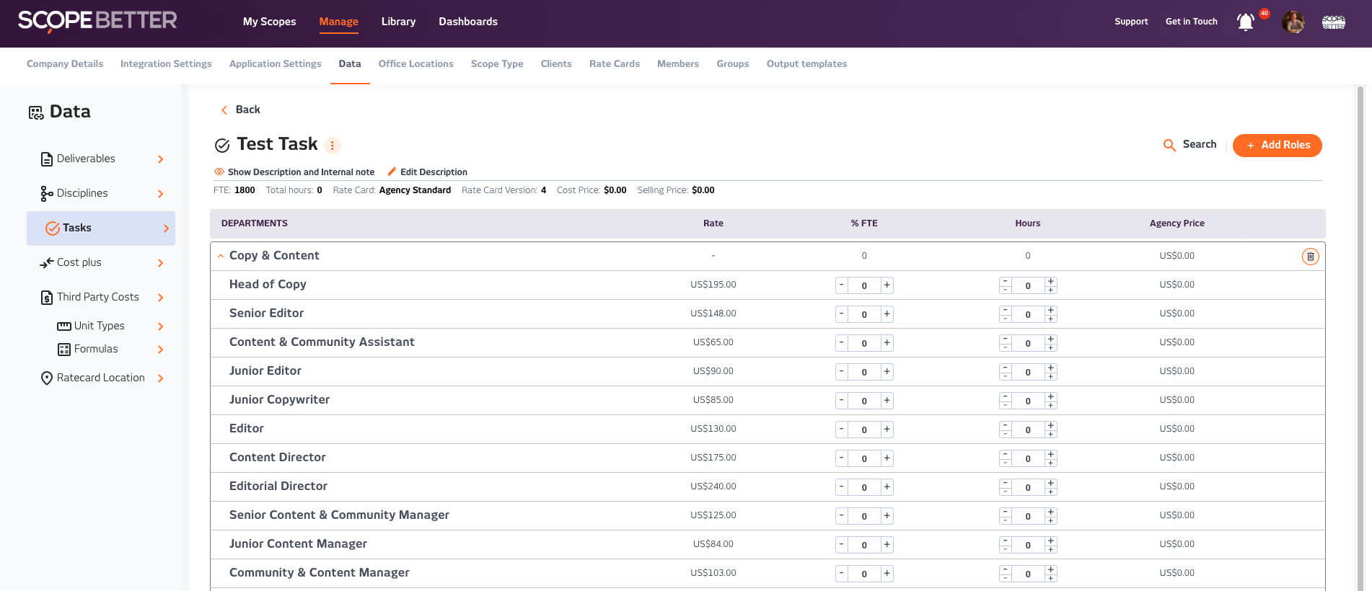Increase % FTE for Head of Copy

[887, 285]
